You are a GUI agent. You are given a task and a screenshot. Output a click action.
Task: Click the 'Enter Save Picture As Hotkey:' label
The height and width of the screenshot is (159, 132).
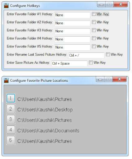click(28, 62)
